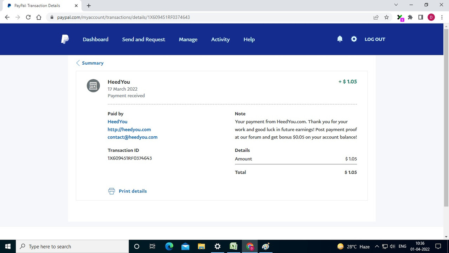The height and width of the screenshot is (253, 449).
Task: Open Paint app on taskbar
Action: tap(266, 246)
